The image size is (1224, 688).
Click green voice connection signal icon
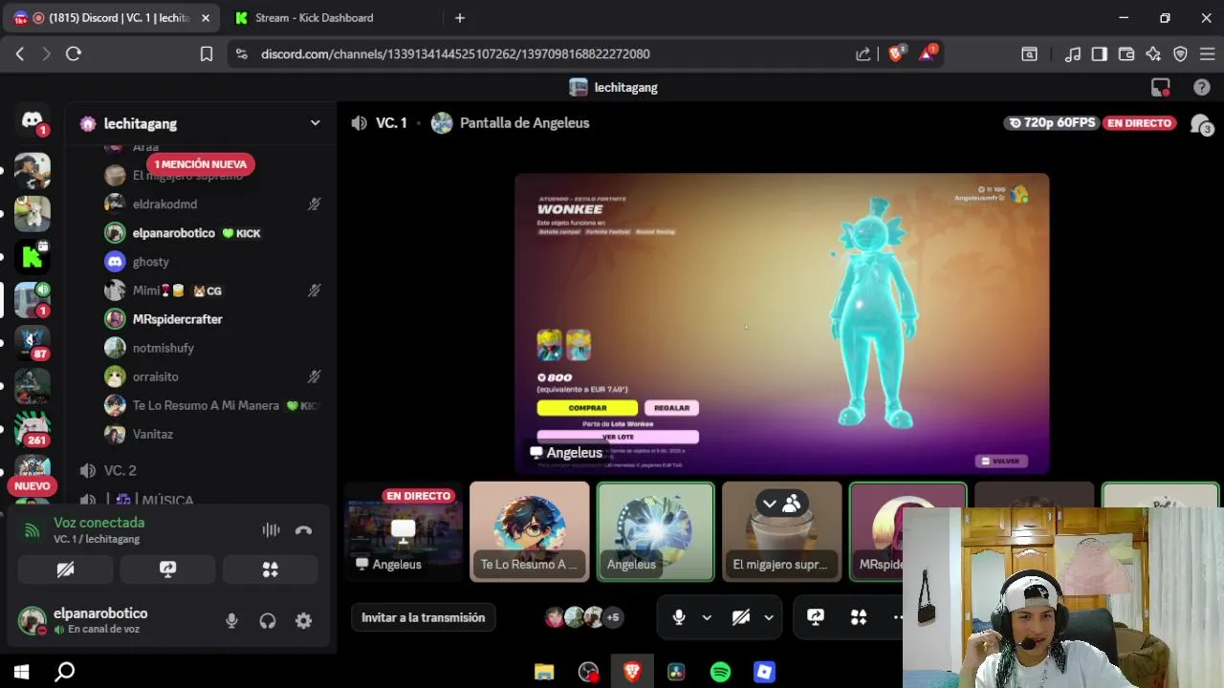point(33,530)
